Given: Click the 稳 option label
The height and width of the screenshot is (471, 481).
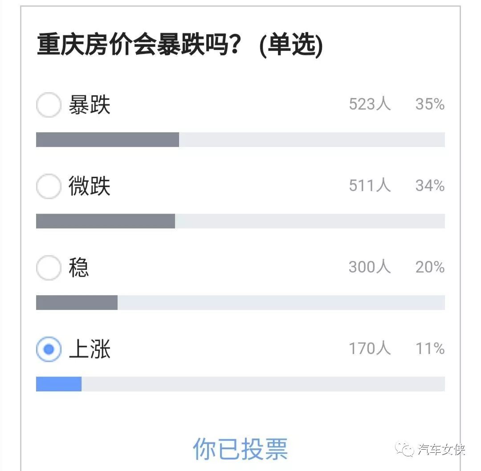Looking at the screenshot, I should click(x=79, y=268).
